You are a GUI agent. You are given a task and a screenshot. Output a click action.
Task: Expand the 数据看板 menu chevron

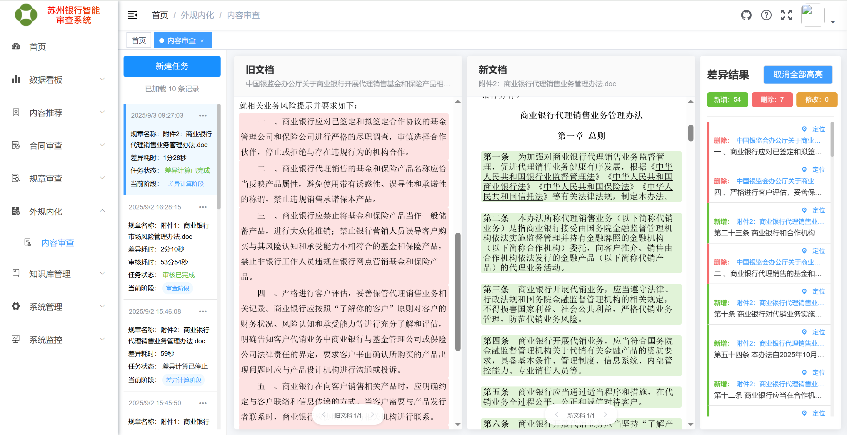102,79
